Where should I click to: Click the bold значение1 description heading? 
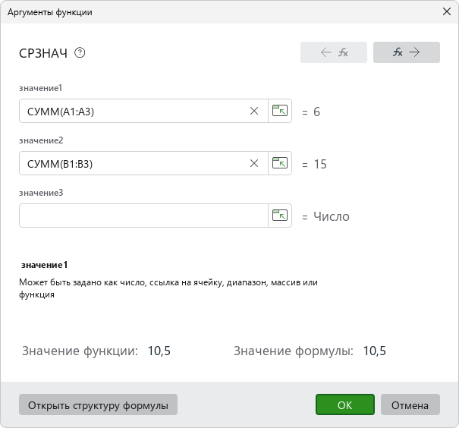(44, 265)
